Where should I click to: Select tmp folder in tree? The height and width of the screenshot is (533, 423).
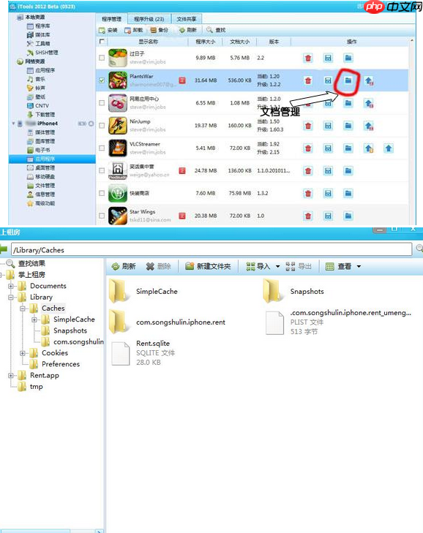tap(36, 387)
